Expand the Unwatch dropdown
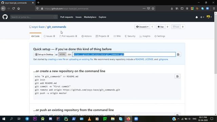The width and height of the screenshot is (217, 122). click(x=142, y=27)
